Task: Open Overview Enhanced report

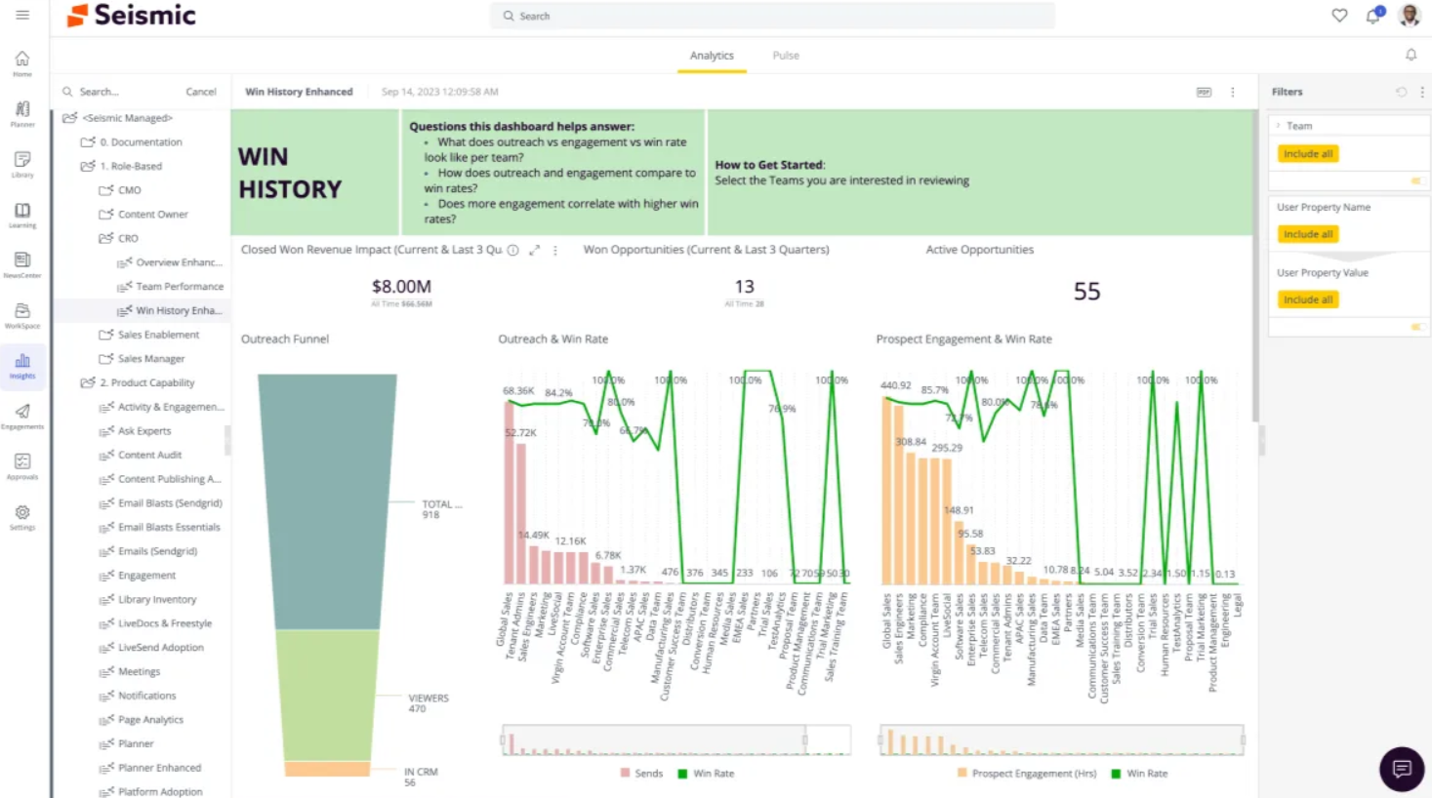Action: click(171, 262)
